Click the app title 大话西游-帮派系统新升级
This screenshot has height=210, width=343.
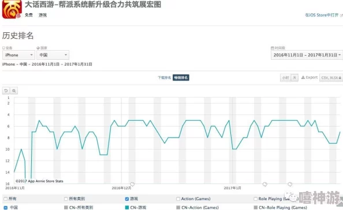(x=93, y=5)
